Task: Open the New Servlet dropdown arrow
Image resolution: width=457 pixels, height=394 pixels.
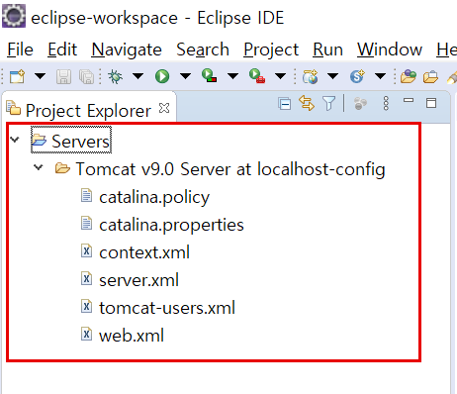Action: pos(380,76)
